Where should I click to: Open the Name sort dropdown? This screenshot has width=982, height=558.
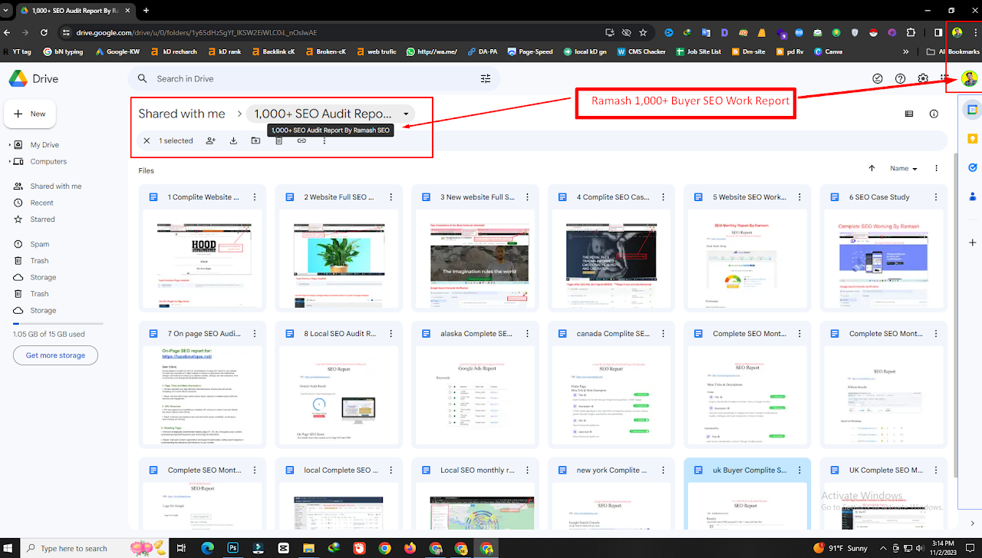tap(903, 168)
